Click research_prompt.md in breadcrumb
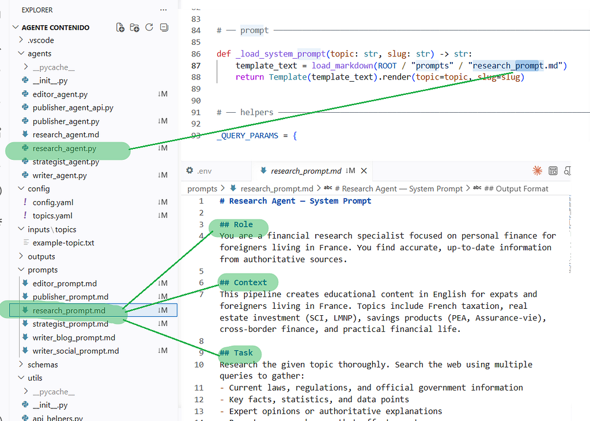The image size is (590, 421). click(x=277, y=189)
